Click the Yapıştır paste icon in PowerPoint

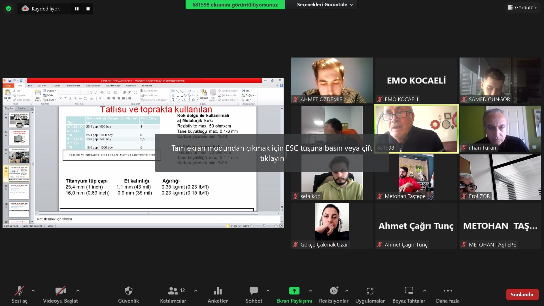pos(8,92)
